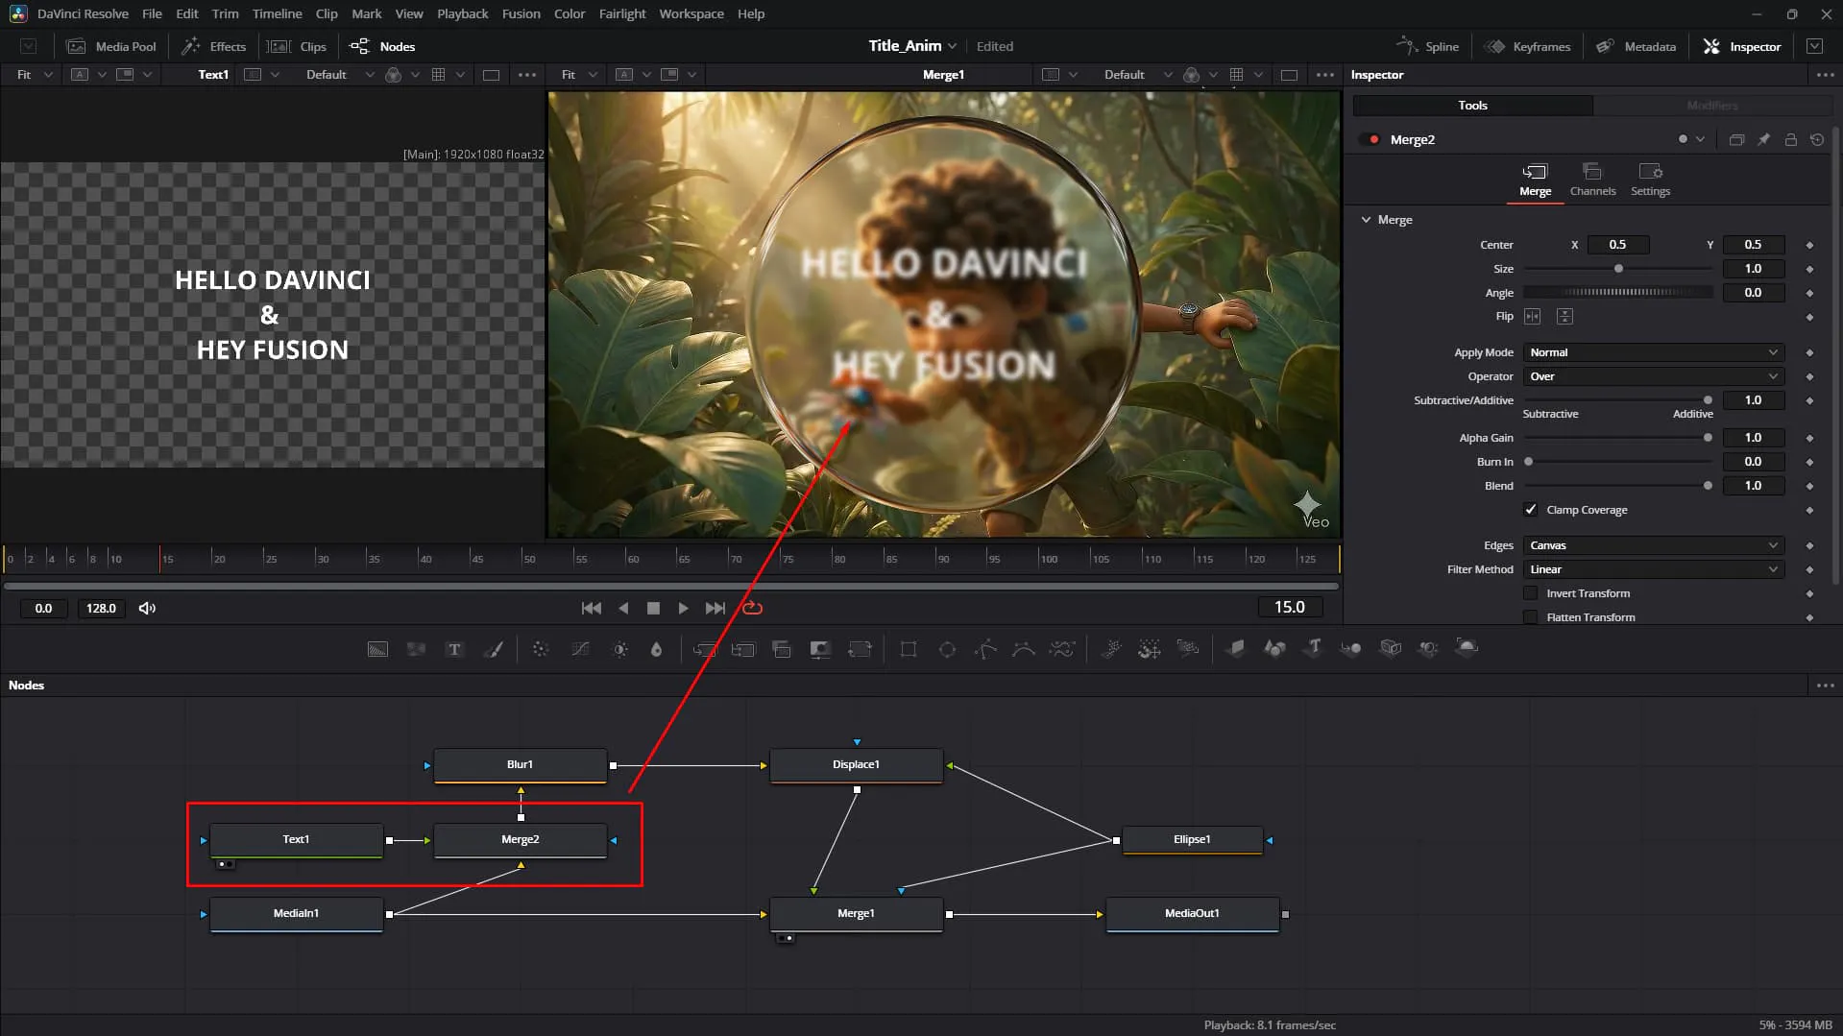1843x1036 pixels.
Task: Lock the Merge2 tool
Action: click(x=1791, y=139)
